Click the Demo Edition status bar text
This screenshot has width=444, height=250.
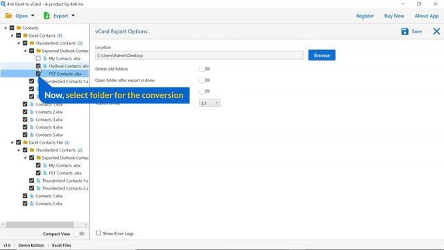click(31, 245)
